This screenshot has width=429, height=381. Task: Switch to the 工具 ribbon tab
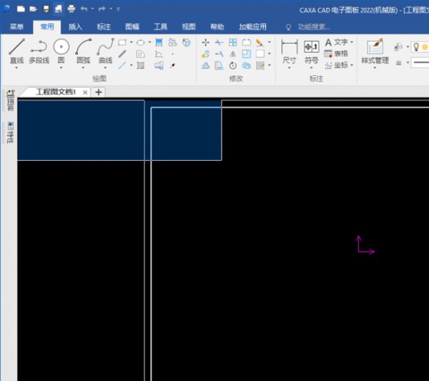click(x=160, y=26)
